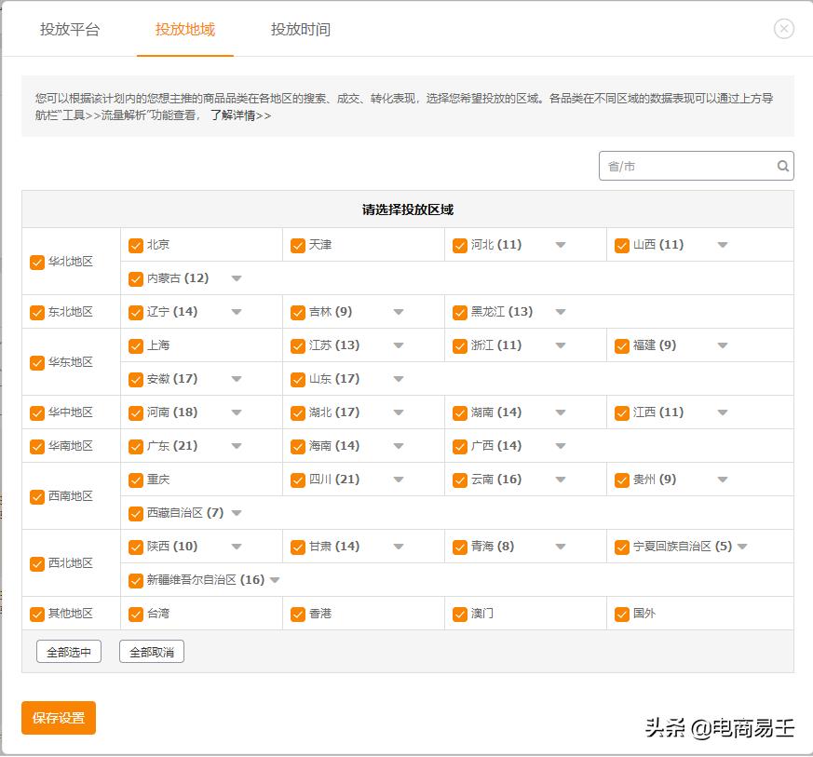Toggle the 天津 checkbox
The image size is (813, 757).
(x=298, y=245)
